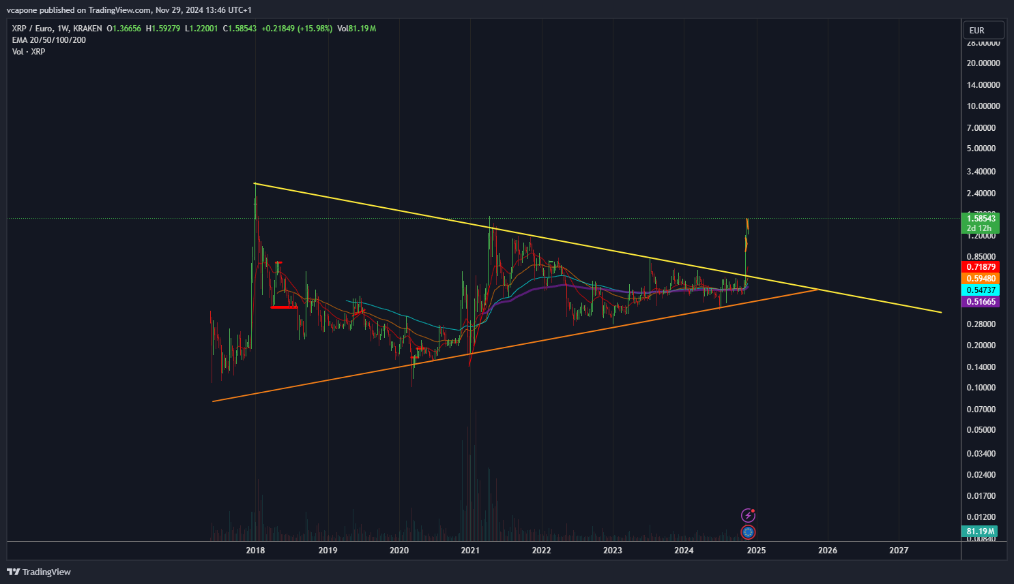Screen dimensions: 1014x584
Task: Click the 2023 label on time axis
Action: pos(613,551)
